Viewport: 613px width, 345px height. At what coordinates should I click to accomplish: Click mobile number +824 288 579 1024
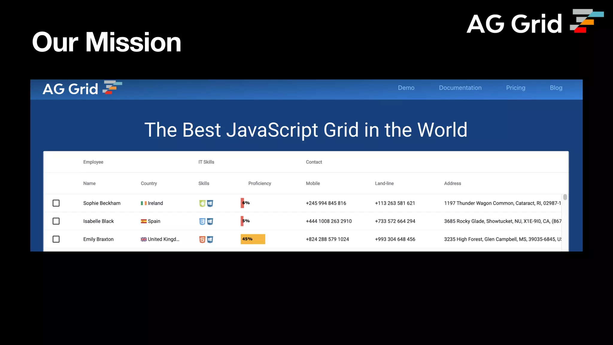[x=327, y=239]
